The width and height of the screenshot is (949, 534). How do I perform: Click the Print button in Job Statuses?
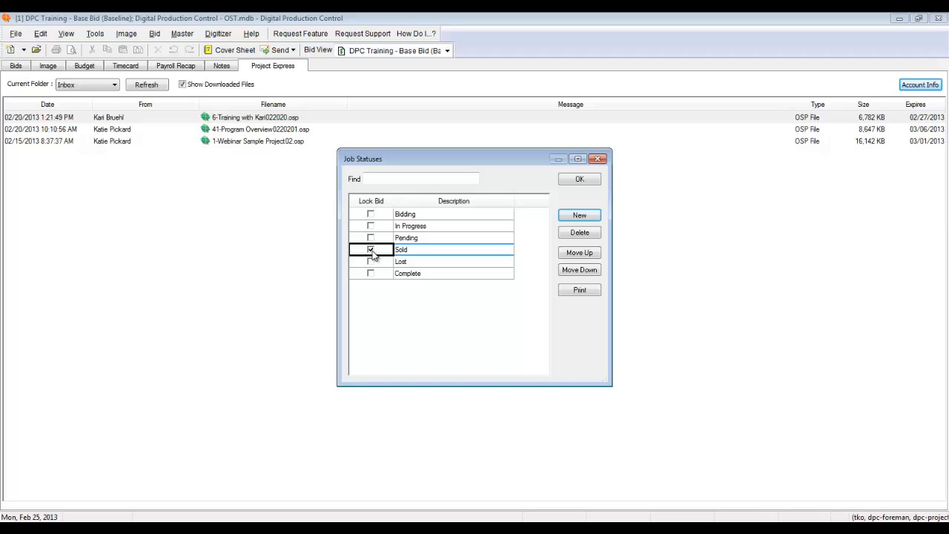[x=580, y=290]
